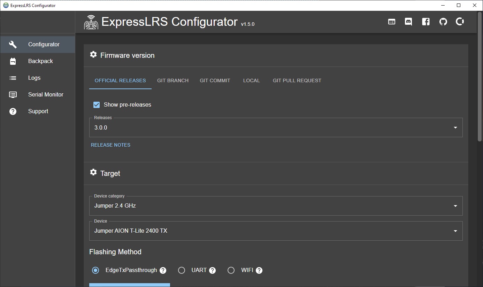Go to Backpack in the sidebar
This screenshot has height=287, width=483.
click(x=37, y=61)
